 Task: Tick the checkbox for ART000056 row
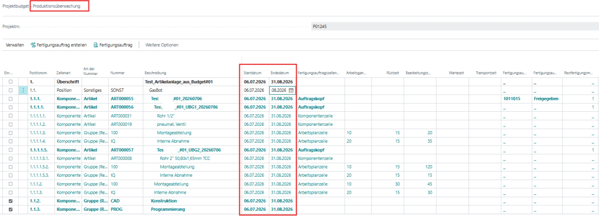11,107
